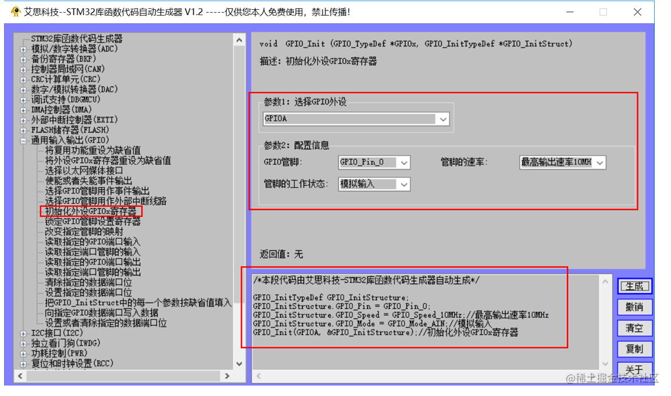Select tree item 选择GPIO管脚用作外部中断线路
This screenshot has width=671, height=396.
106,201
